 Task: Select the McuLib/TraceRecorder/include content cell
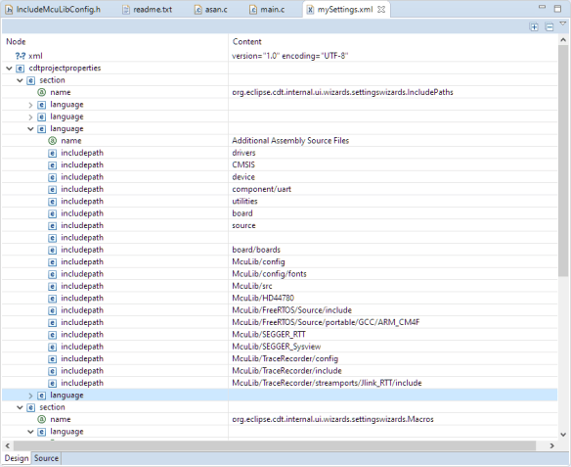(393, 371)
